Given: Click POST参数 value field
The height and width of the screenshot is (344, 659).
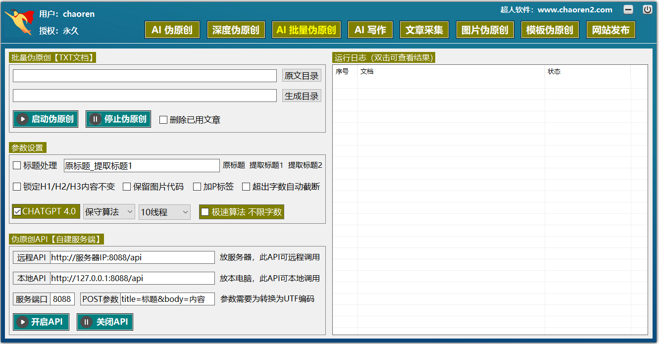Looking at the screenshot, I should coord(168,299).
